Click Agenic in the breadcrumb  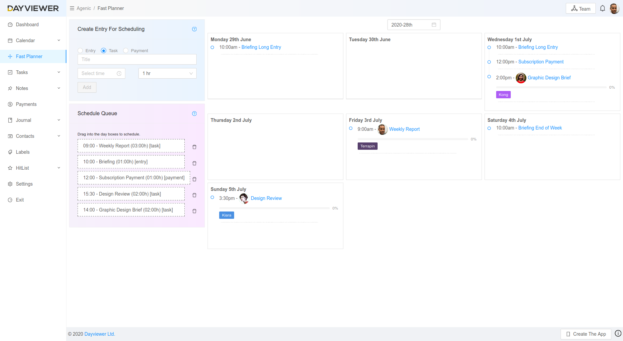84,8
